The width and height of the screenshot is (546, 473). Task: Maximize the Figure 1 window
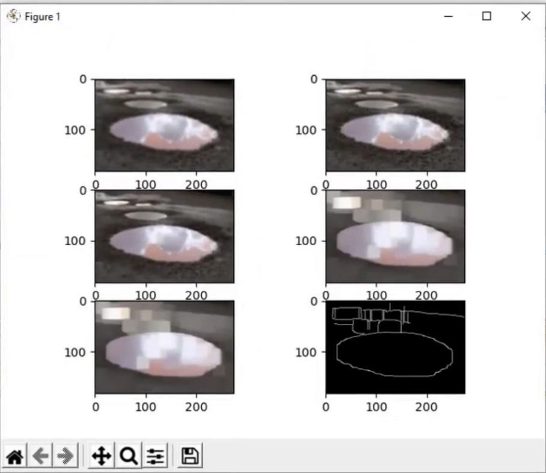pos(487,16)
